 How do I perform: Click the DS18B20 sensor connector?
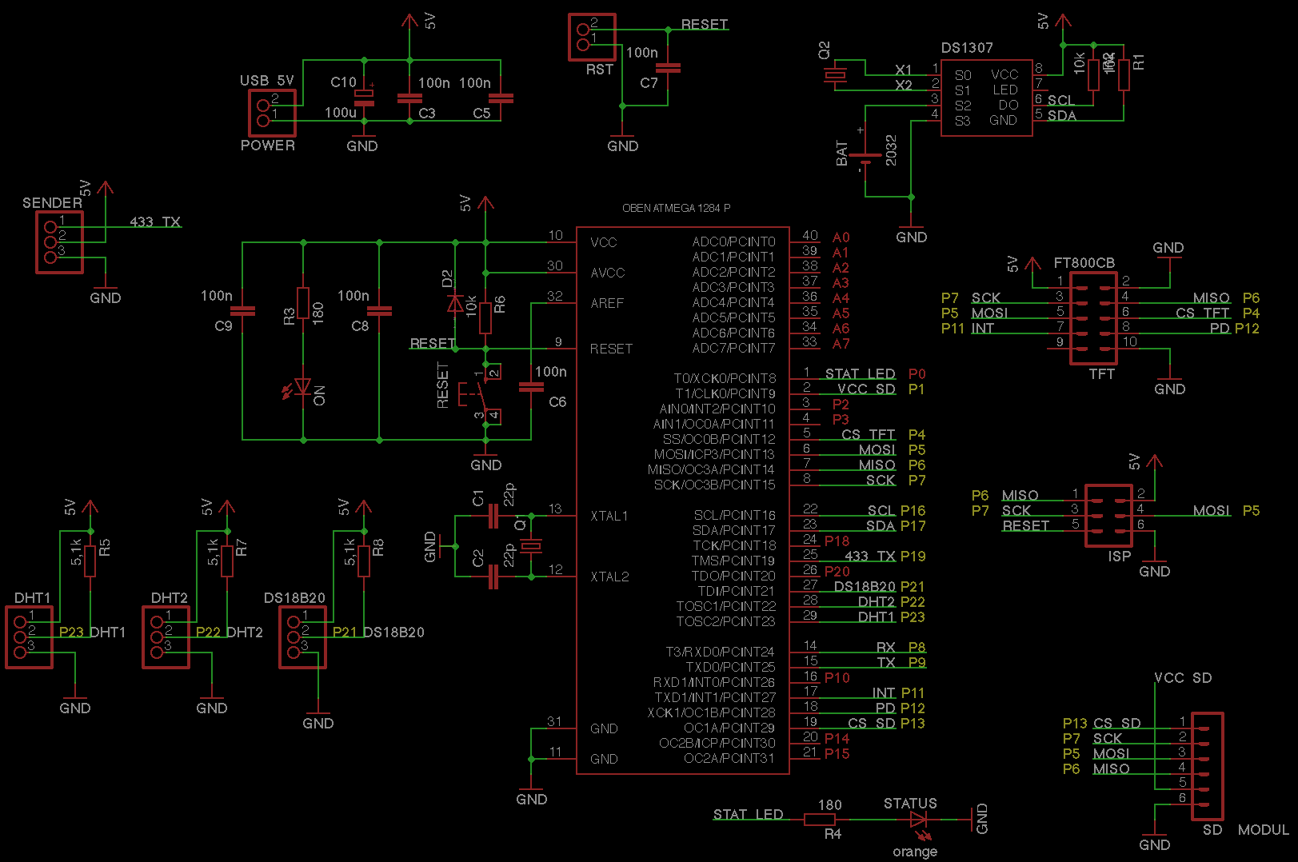302,637
